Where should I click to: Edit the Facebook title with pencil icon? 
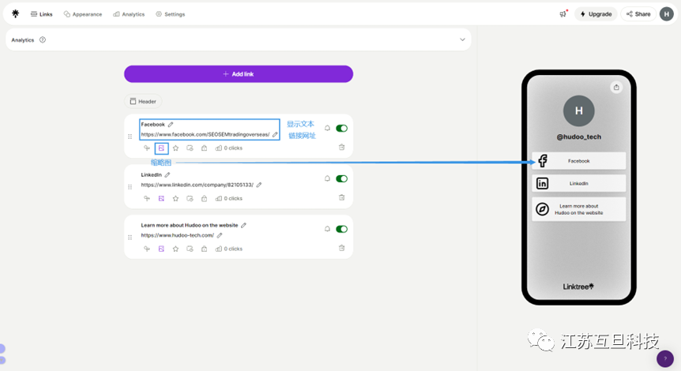(171, 125)
